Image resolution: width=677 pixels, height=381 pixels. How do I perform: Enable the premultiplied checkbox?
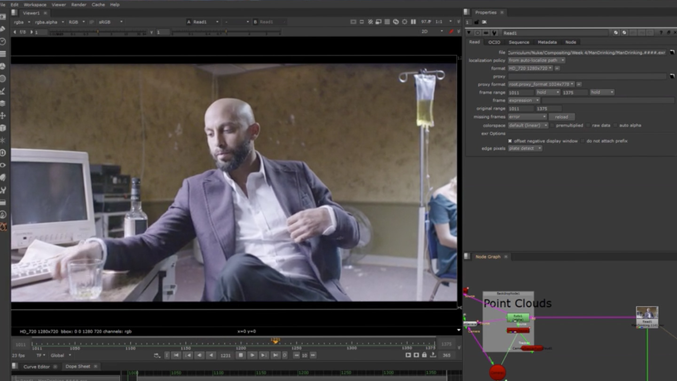[x=552, y=126]
